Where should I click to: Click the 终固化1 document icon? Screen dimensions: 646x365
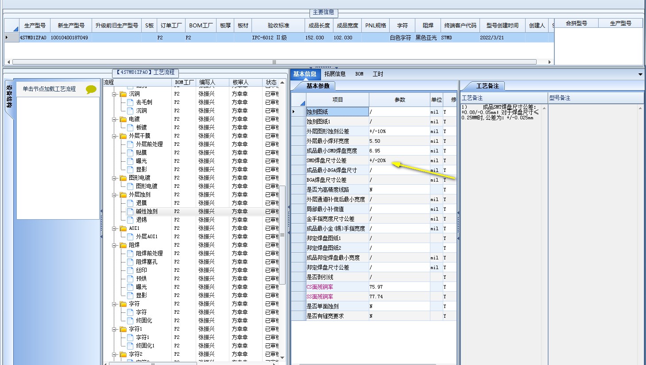click(x=130, y=346)
